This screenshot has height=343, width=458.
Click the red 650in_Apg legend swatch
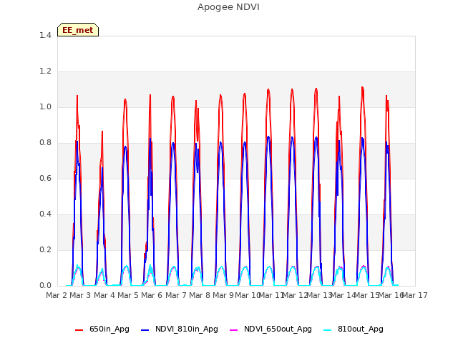pos(79,330)
